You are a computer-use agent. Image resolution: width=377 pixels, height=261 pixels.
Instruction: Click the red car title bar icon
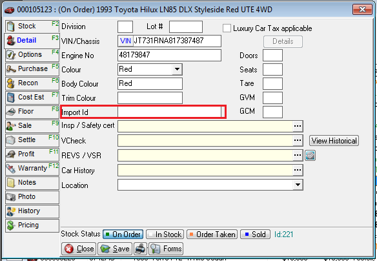[10, 10]
